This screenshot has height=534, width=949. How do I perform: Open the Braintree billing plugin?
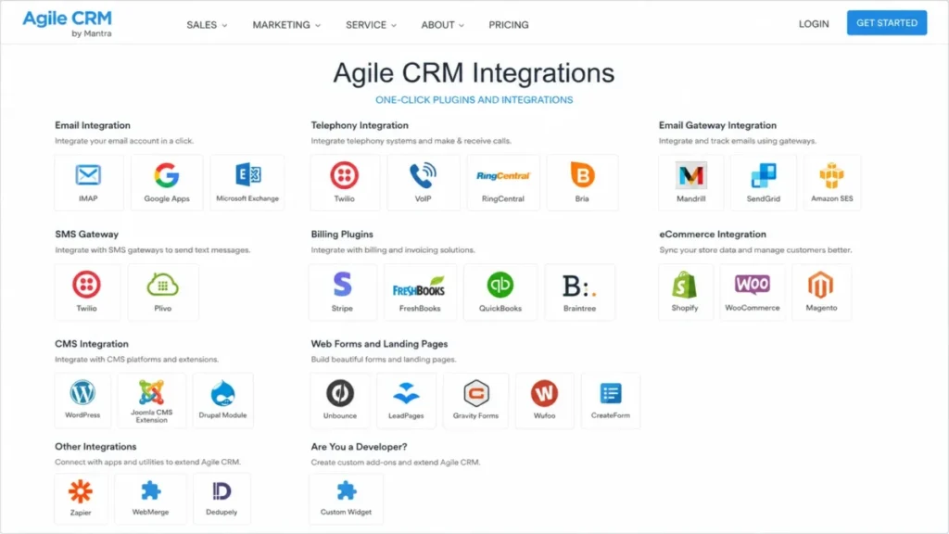click(580, 292)
